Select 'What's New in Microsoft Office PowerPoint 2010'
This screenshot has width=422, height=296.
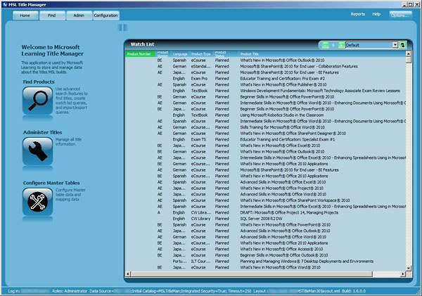point(266,225)
